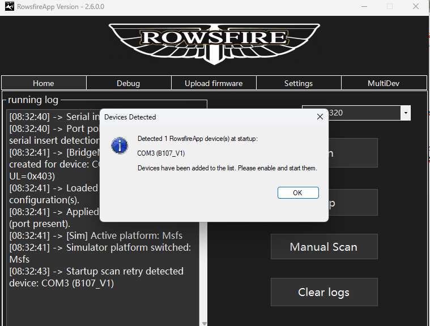The height and width of the screenshot is (326, 430).
Task: Select log text 'UL=0x403)'
Action: coord(32,176)
